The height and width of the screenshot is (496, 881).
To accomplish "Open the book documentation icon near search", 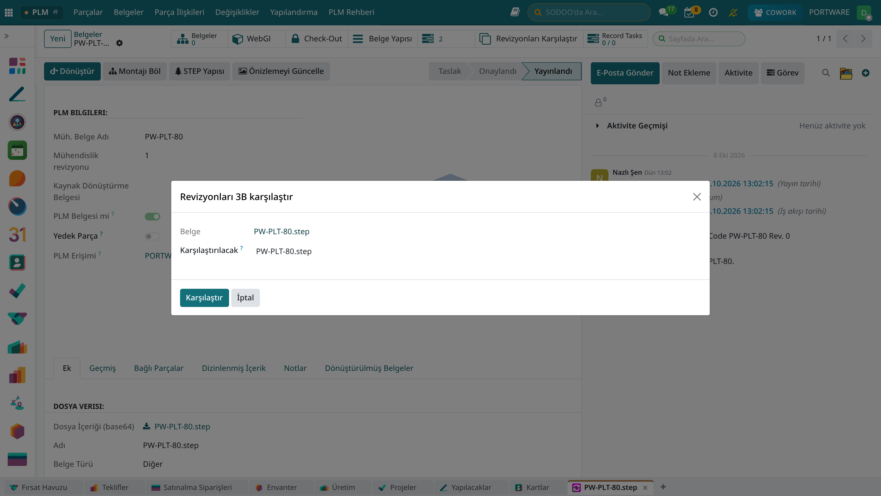I will pos(515,12).
